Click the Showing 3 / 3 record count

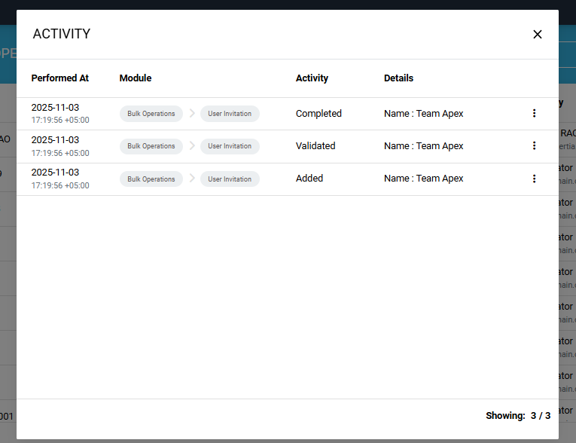pyautogui.click(x=518, y=416)
